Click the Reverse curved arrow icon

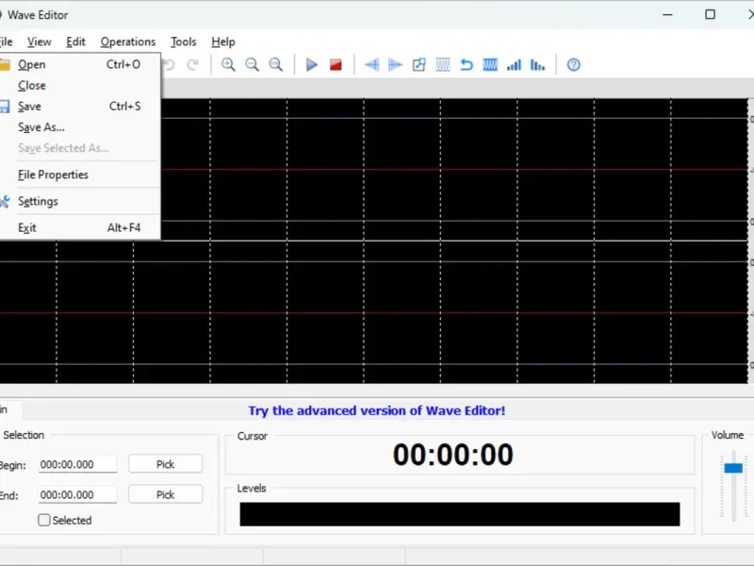(467, 65)
